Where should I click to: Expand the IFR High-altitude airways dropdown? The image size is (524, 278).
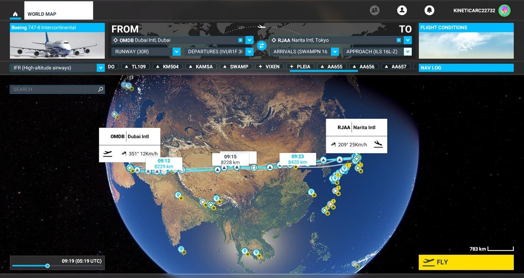(x=100, y=68)
